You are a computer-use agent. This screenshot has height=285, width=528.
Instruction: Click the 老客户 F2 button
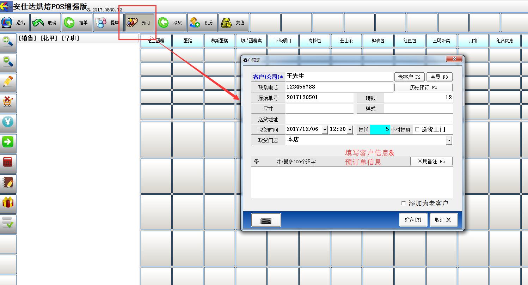click(x=409, y=77)
